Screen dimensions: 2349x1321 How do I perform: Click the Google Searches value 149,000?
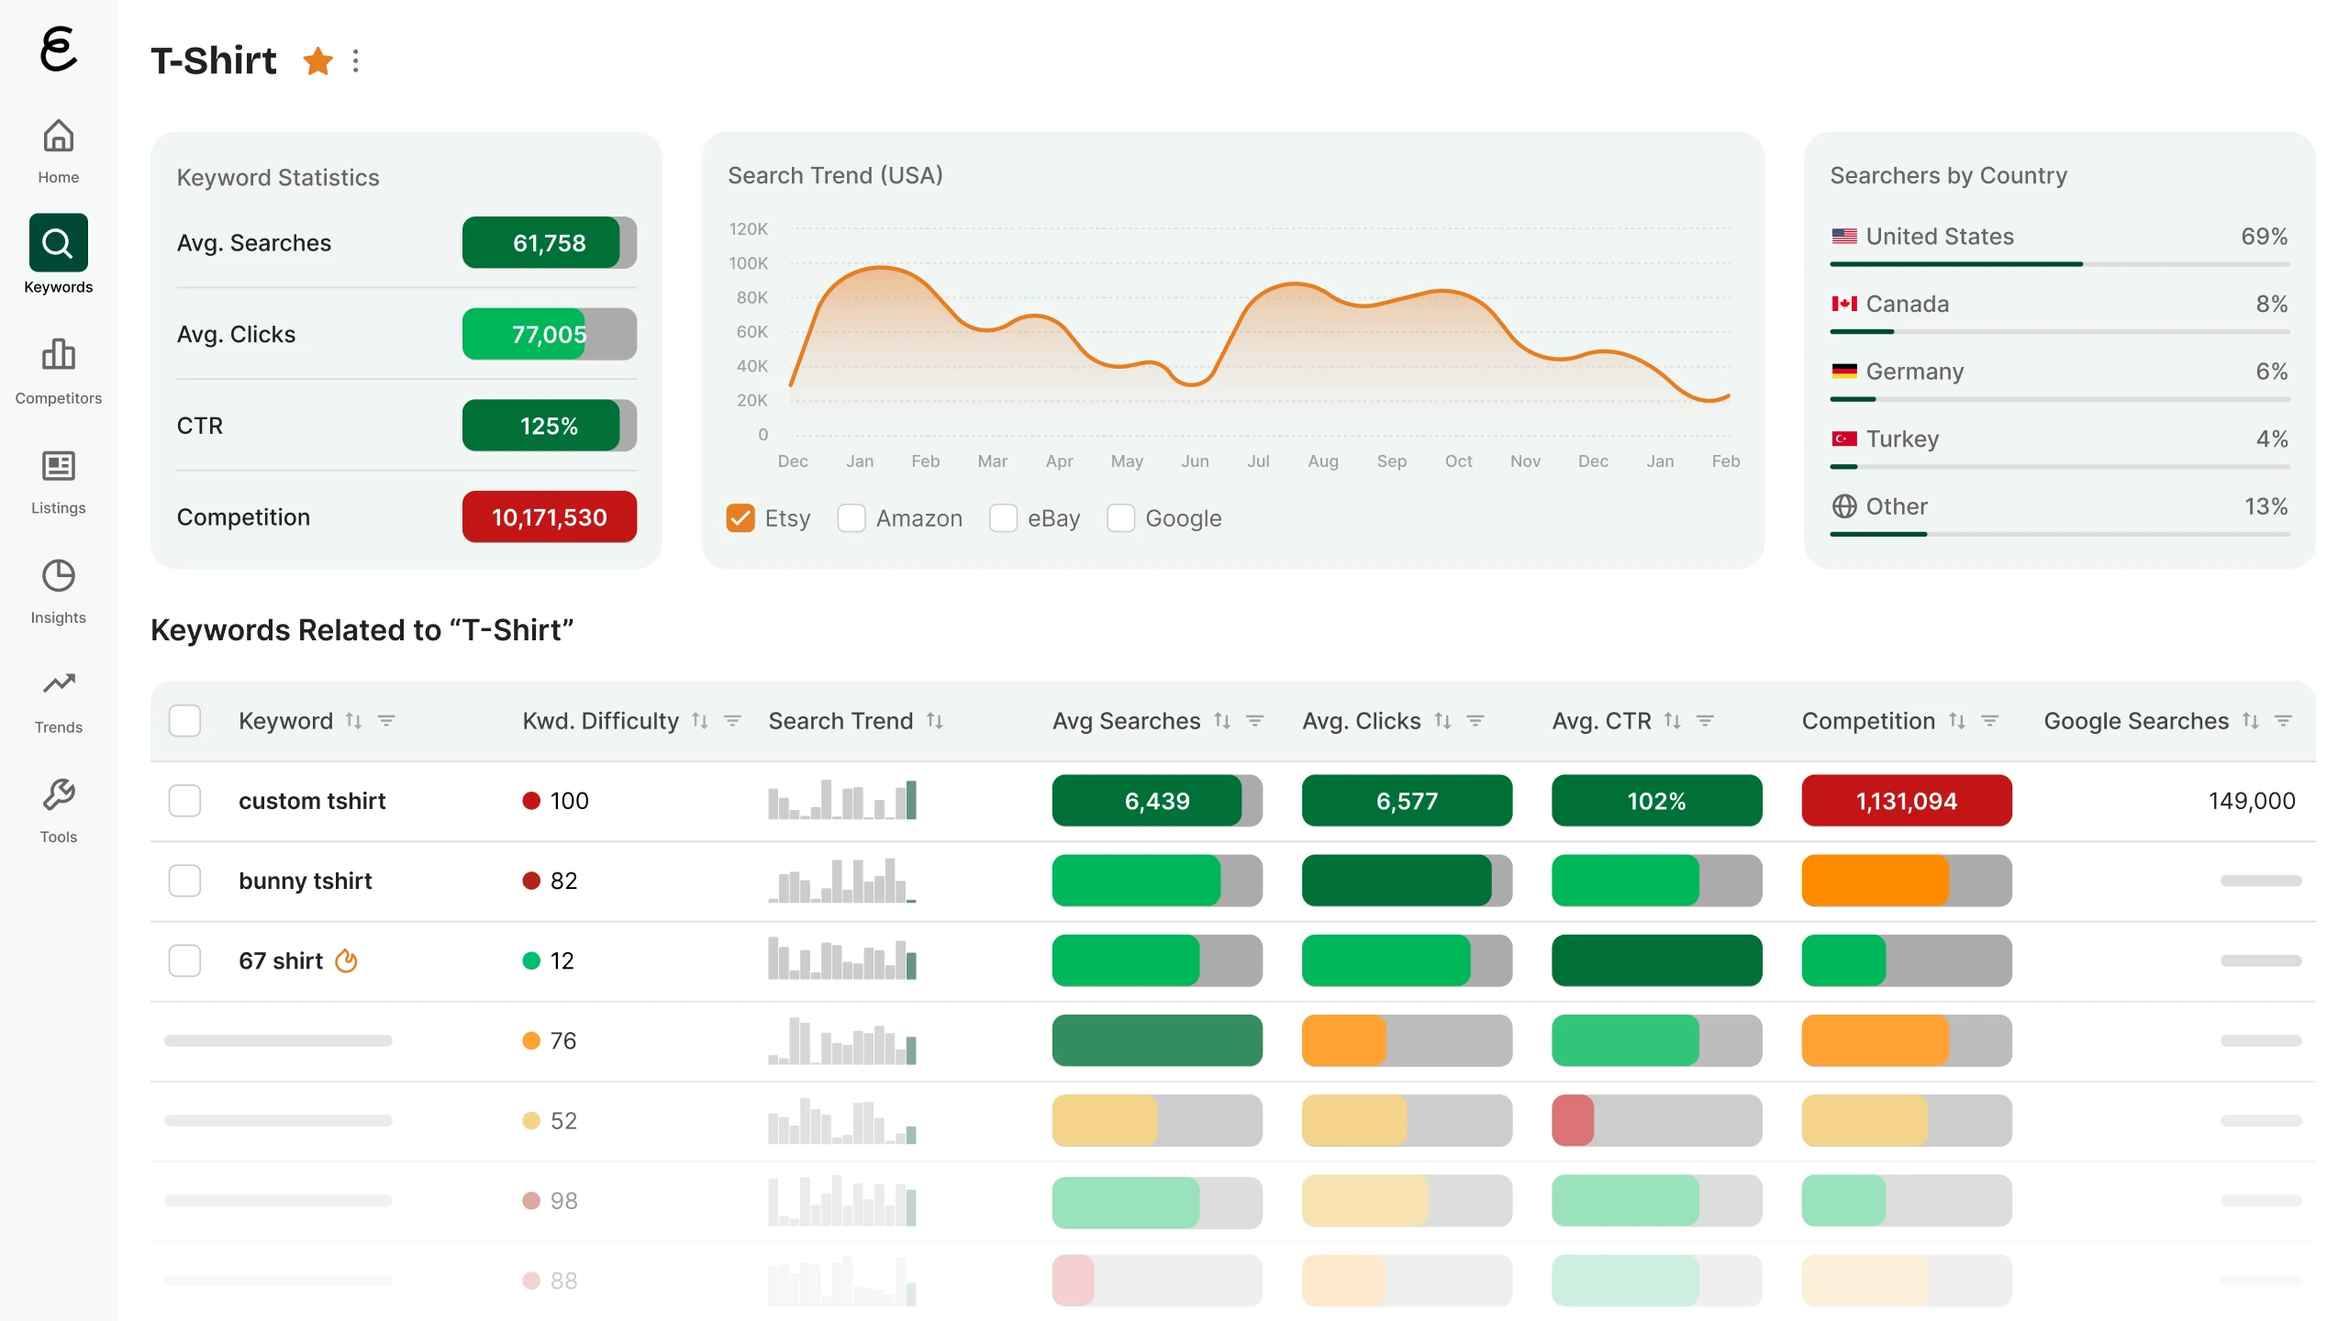click(2252, 801)
